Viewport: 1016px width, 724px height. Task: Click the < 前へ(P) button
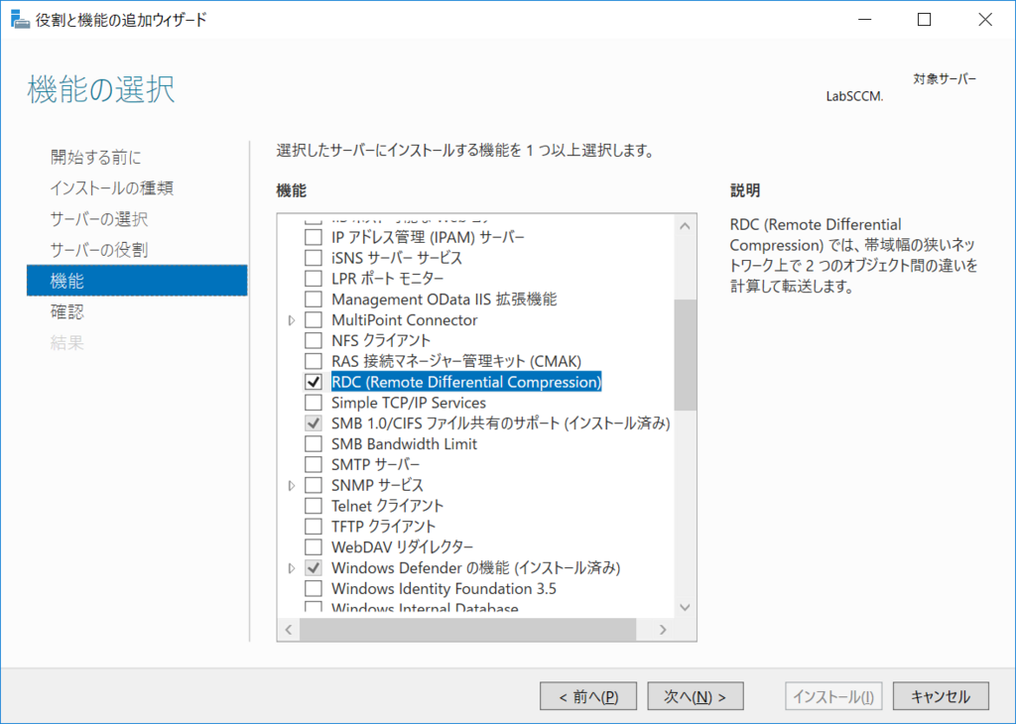(x=588, y=696)
